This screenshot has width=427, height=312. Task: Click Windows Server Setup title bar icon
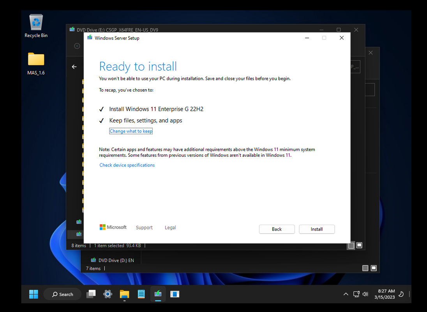coord(90,37)
